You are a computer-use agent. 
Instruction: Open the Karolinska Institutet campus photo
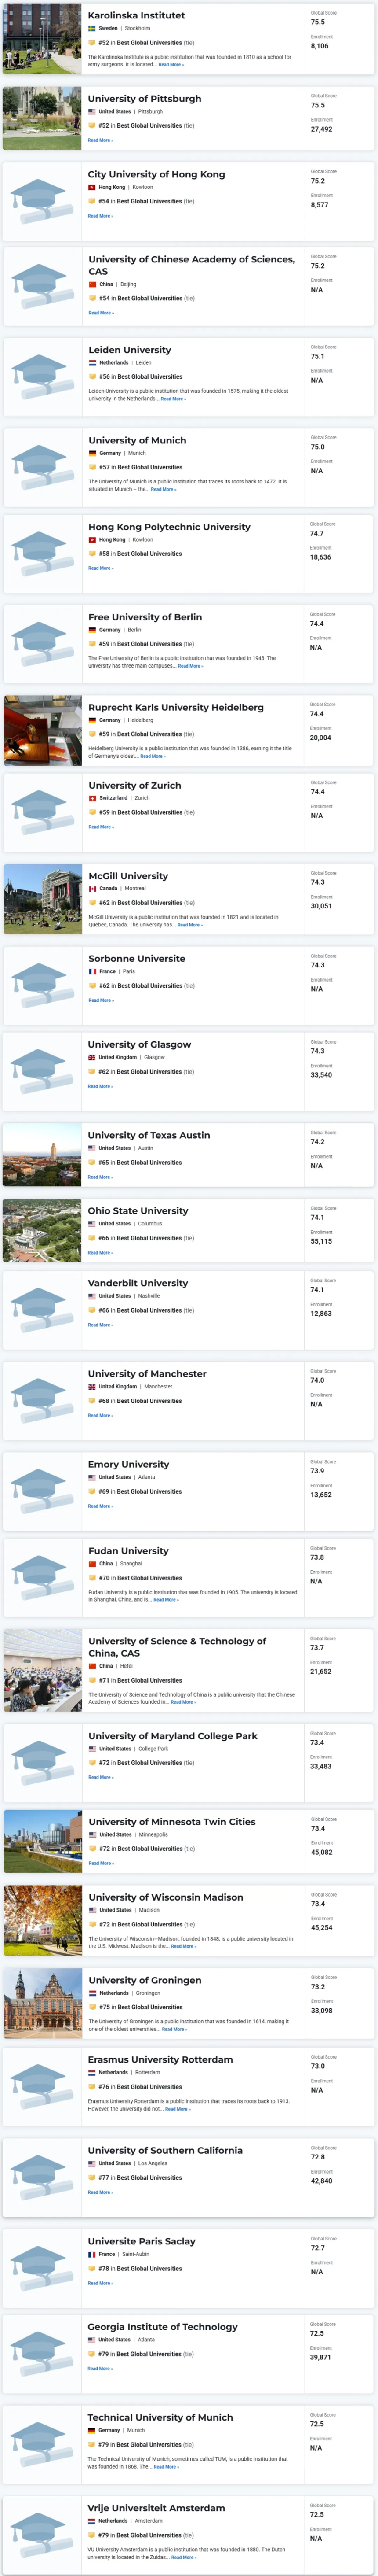pyautogui.click(x=42, y=38)
